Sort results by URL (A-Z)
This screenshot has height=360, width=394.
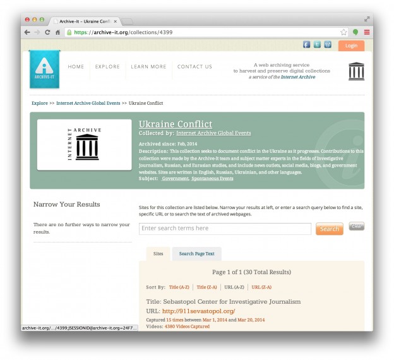[234, 287]
